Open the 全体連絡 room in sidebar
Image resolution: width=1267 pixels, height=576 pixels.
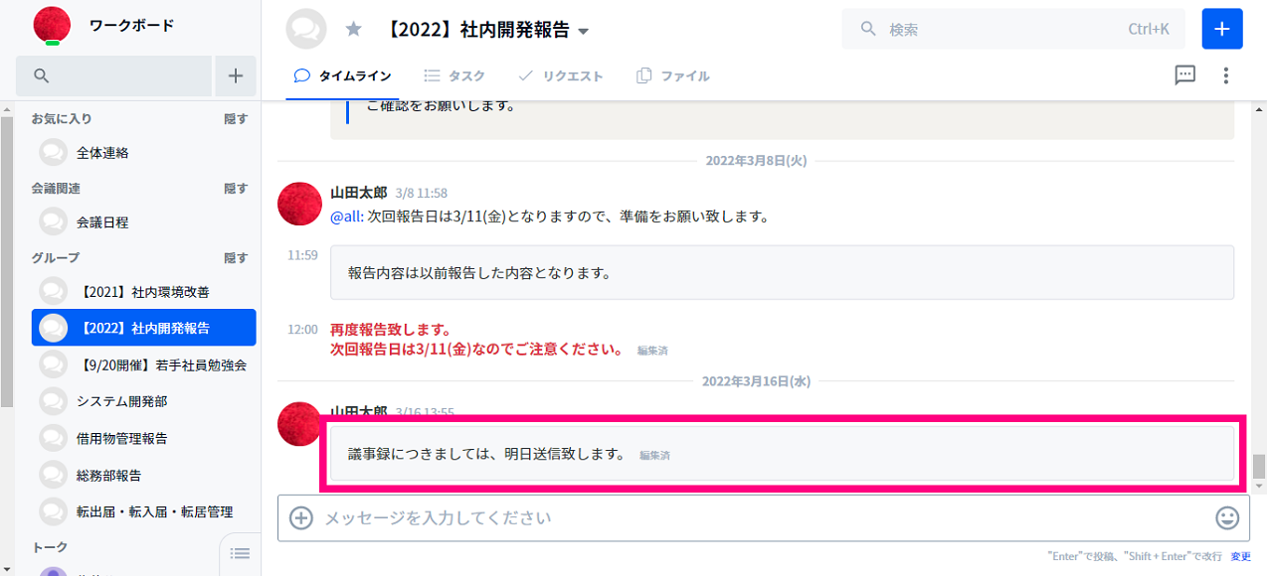pos(102,153)
